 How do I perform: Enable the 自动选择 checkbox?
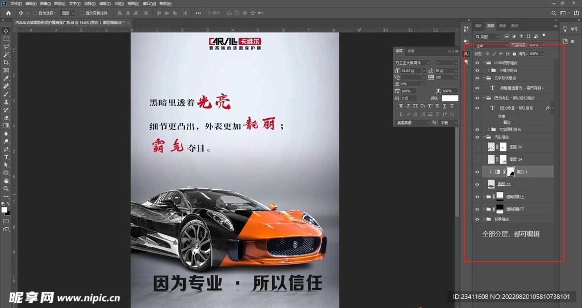(35, 13)
